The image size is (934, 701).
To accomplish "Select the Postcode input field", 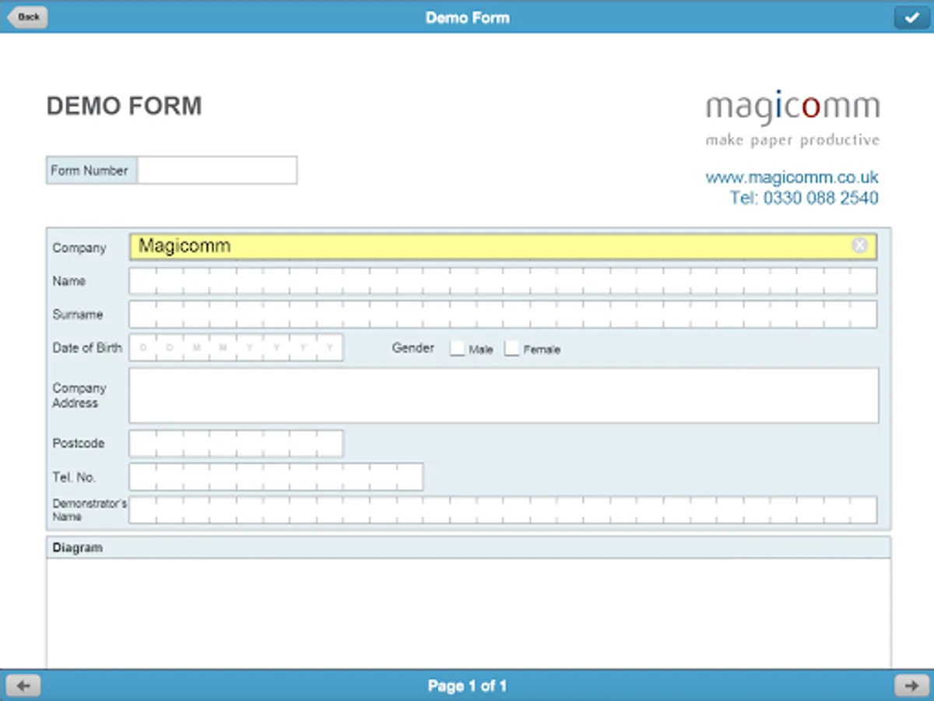I will pyautogui.click(x=236, y=443).
